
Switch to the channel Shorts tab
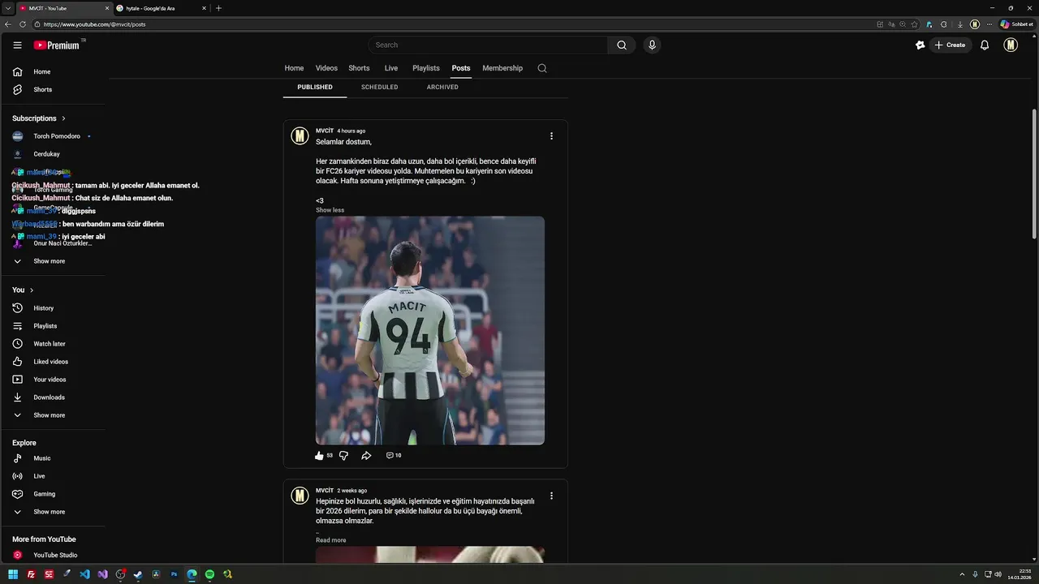pyautogui.click(x=359, y=68)
